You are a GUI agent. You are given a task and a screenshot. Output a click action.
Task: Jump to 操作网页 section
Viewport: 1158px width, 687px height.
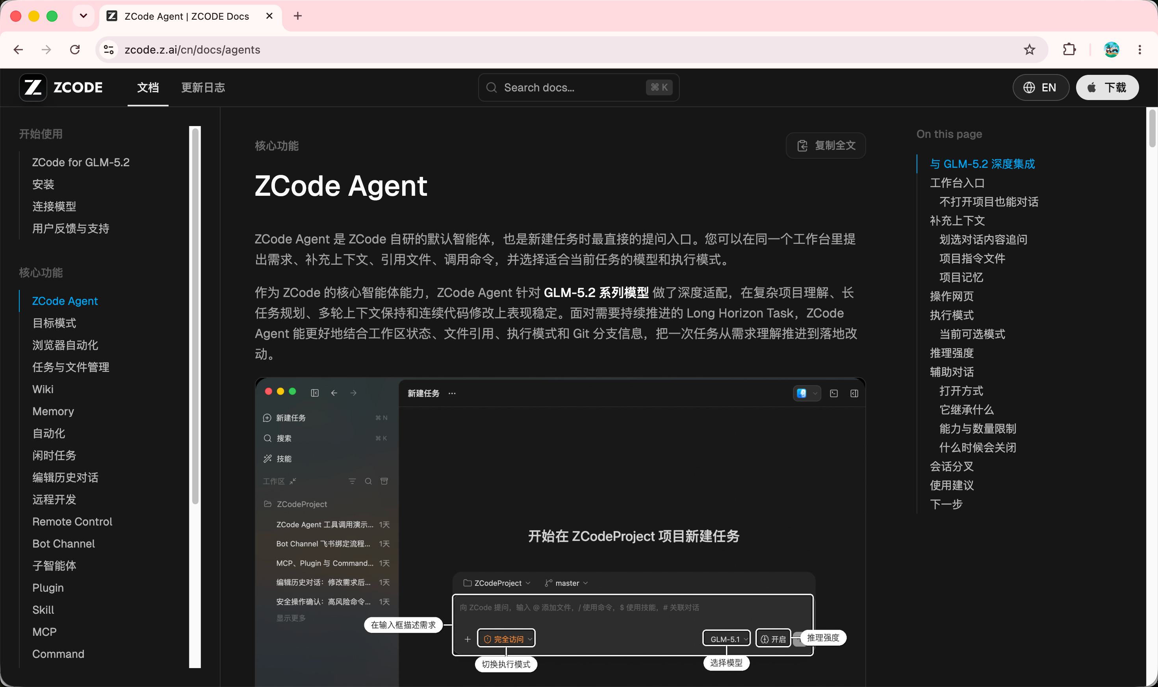(952, 296)
